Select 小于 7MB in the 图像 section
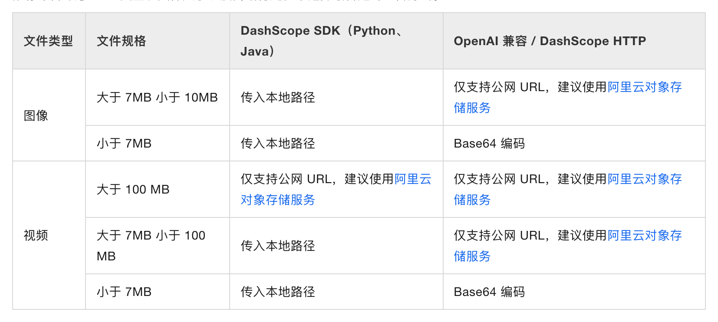This screenshot has height=322, width=718. [124, 144]
